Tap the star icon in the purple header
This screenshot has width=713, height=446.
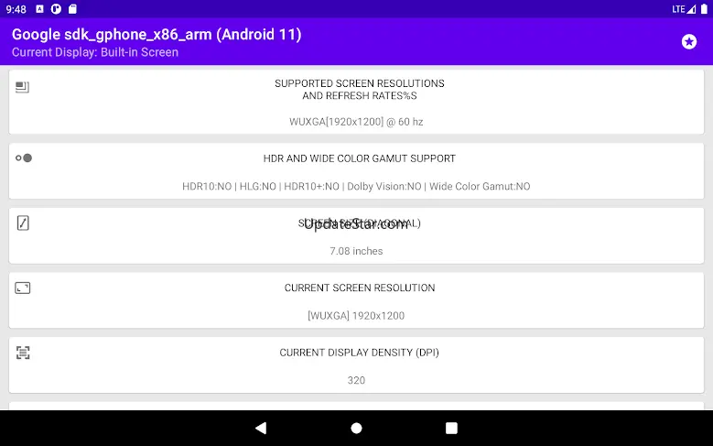tap(689, 42)
